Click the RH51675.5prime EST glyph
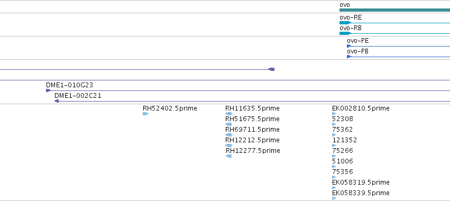Viewport: 450px width, 201px height. [228, 124]
